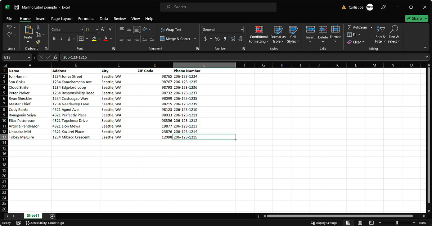Click Increase Font Size icon

[103, 29]
